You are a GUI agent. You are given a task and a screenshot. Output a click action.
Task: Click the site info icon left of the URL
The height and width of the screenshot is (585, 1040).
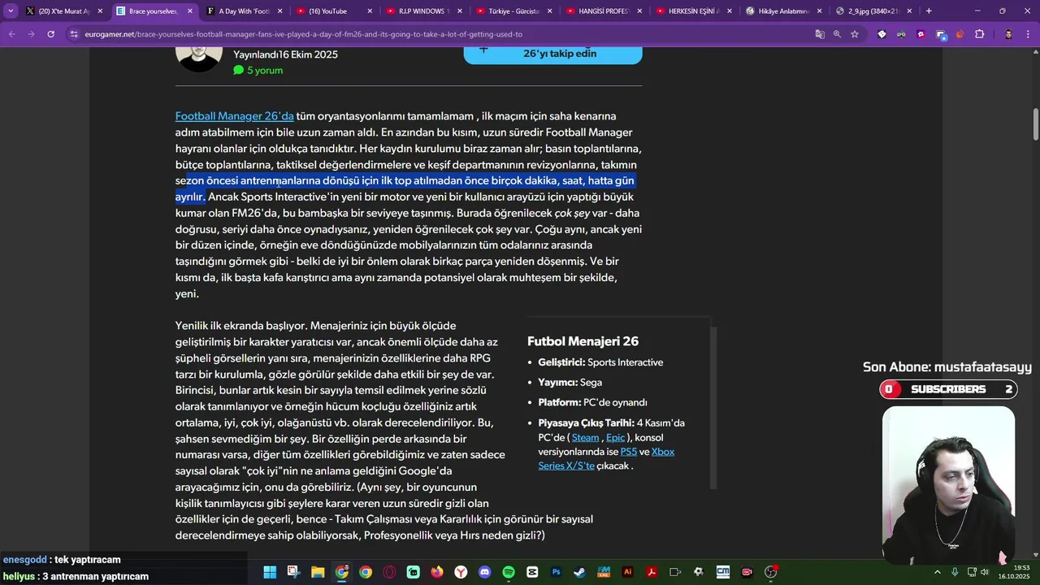coord(74,34)
